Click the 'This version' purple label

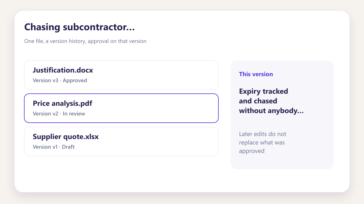coord(256,74)
